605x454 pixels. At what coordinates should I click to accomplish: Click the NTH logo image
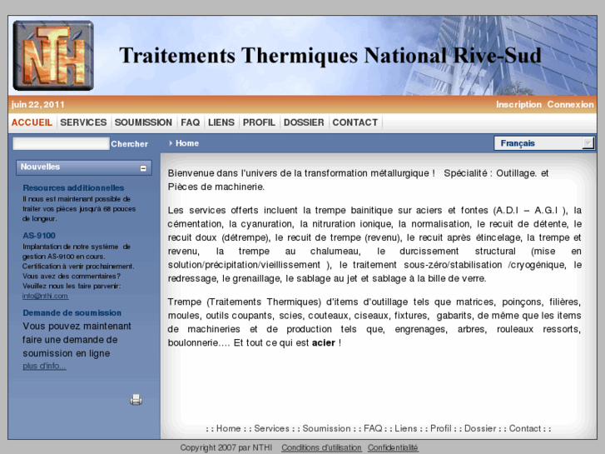point(53,56)
